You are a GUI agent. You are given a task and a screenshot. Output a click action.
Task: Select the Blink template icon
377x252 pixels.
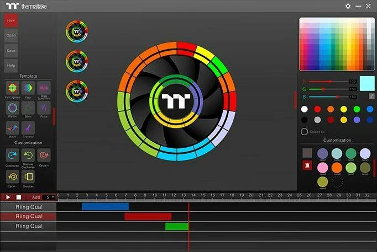[28, 108]
